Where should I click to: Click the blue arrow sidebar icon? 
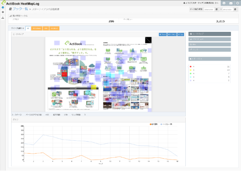tap(3, 7)
